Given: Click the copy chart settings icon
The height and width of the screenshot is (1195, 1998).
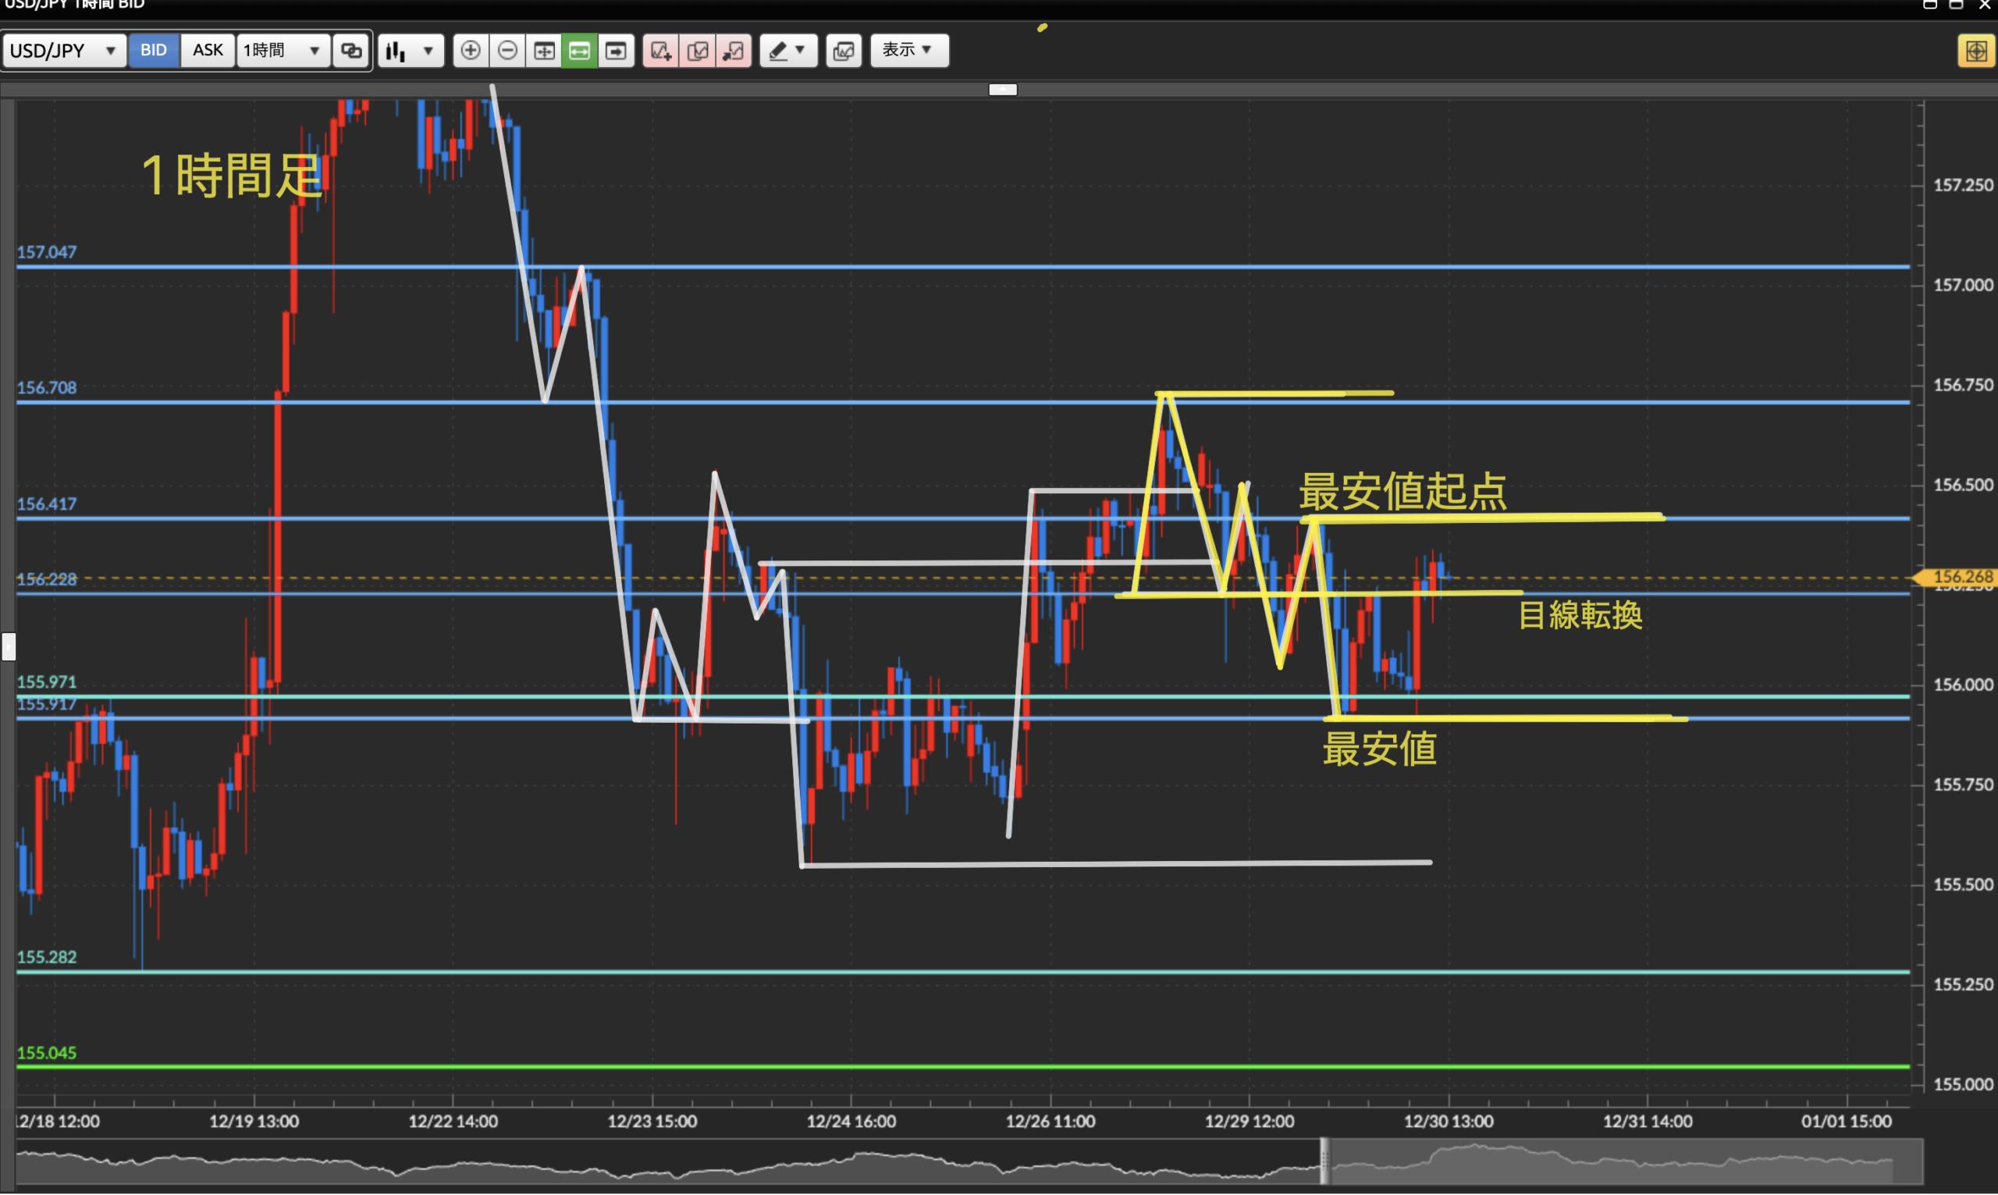Looking at the screenshot, I should pos(697,51).
